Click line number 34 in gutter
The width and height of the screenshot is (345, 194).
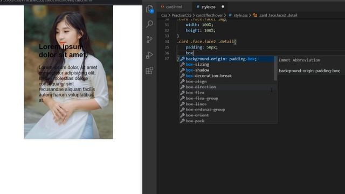(x=167, y=41)
